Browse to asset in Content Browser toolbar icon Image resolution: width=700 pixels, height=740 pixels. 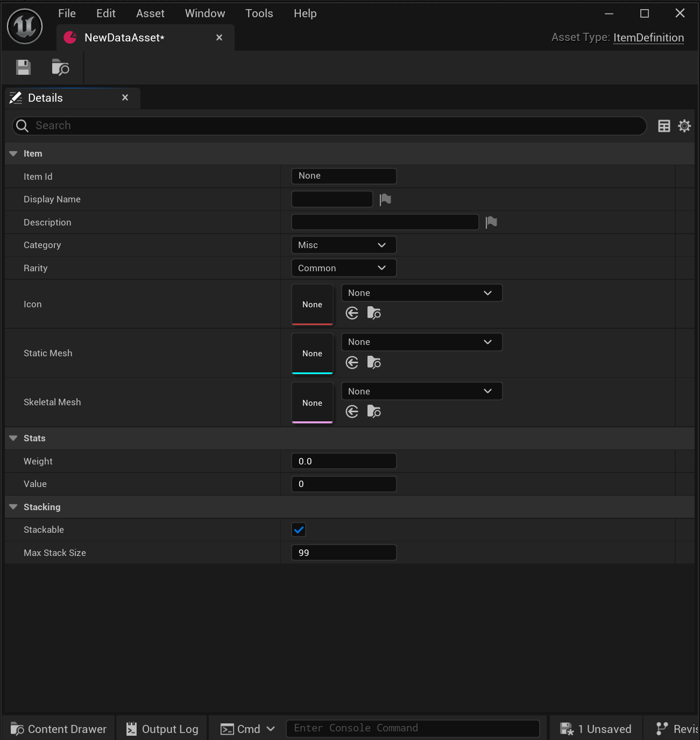tap(60, 67)
